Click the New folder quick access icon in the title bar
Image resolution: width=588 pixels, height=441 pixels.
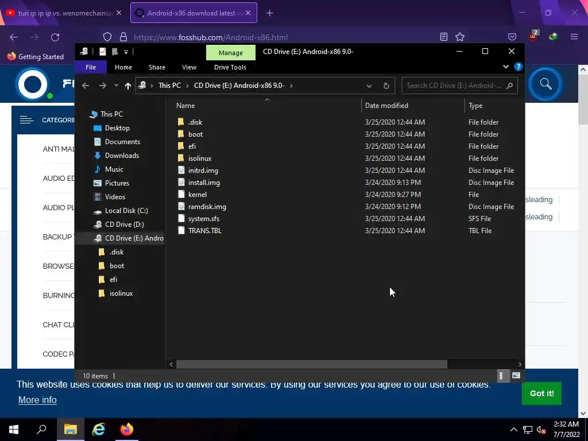point(115,52)
